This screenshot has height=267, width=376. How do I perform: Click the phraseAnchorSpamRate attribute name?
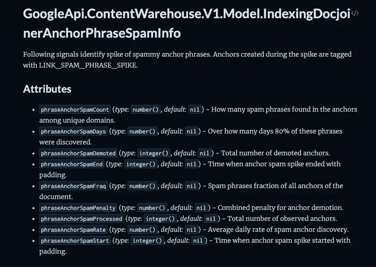click(73, 230)
